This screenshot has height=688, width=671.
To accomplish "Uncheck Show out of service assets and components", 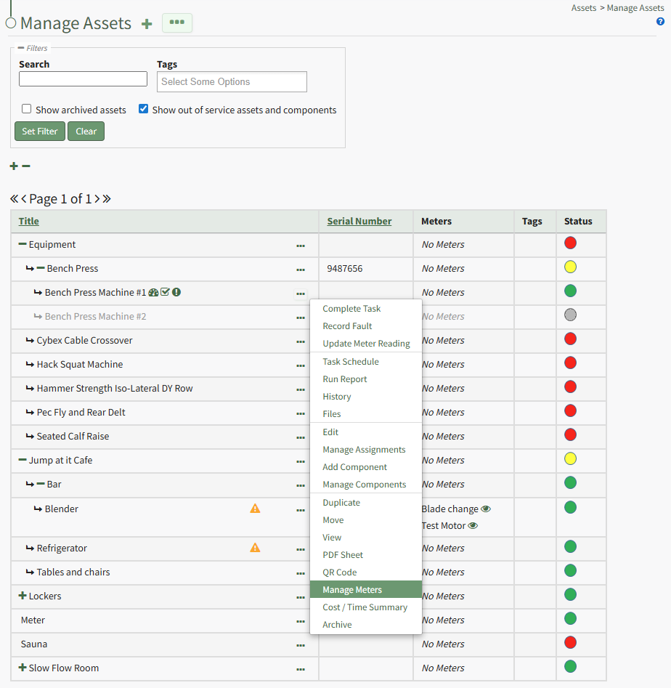I will click(144, 109).
